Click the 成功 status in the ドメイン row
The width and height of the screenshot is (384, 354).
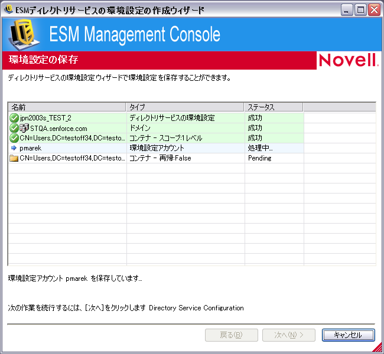(255, 128)
